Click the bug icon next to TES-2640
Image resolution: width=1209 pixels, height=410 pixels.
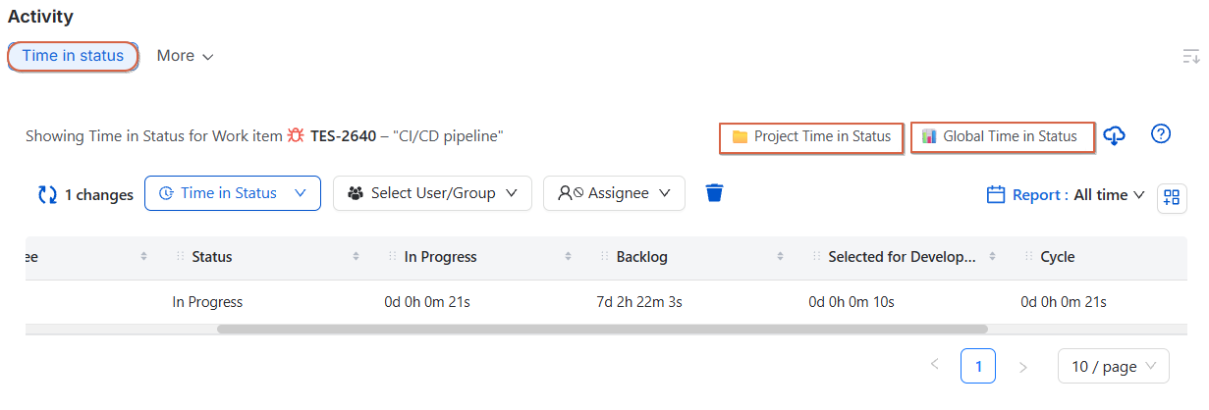point(296,136)
